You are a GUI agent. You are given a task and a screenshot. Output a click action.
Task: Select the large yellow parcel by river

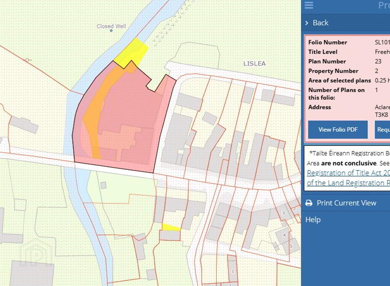[x=132, y=53]
